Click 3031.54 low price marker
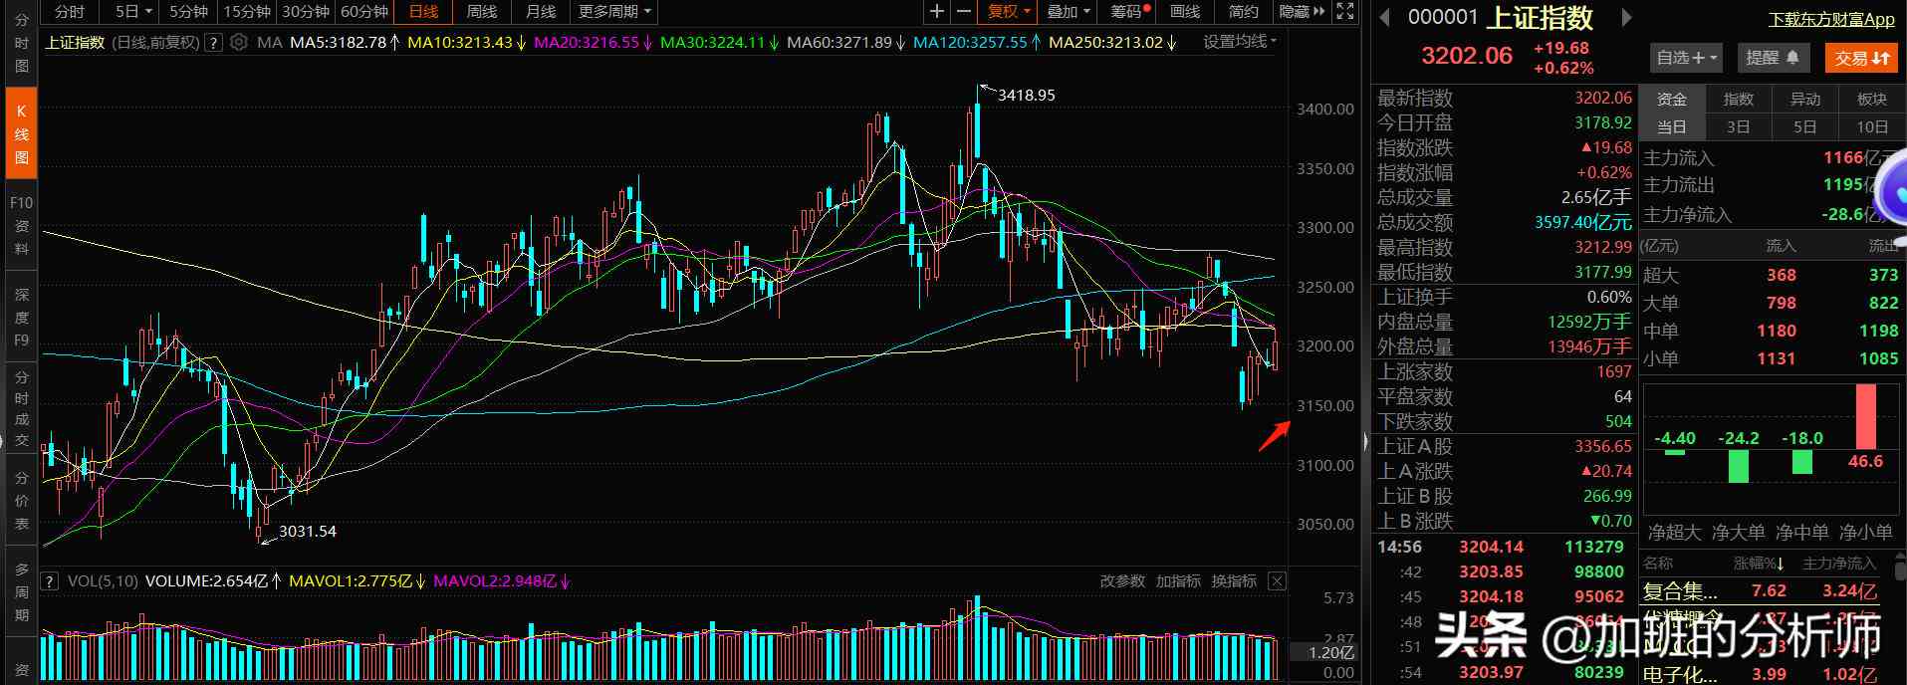The height and width of the screenshot is (685, 1907). pos(307,532)
